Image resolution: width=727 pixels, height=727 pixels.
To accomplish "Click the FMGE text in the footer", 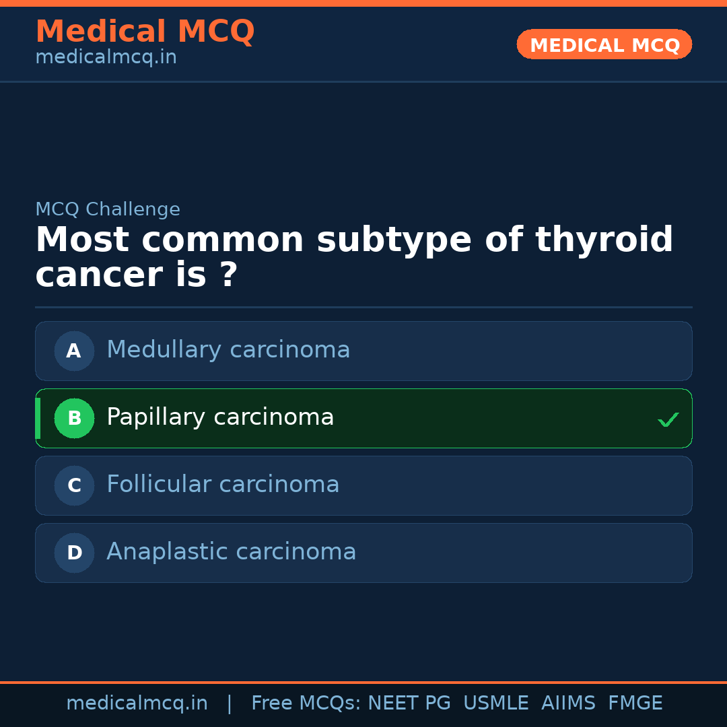I will tap(635, 703).
